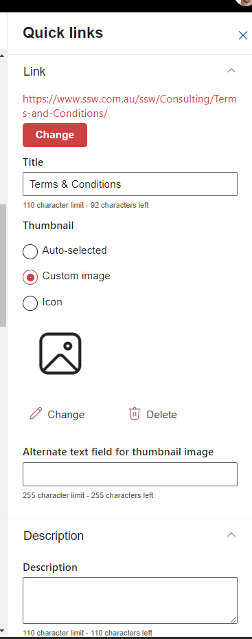The image size is (252, 639).
Task: Select the Custom image radio button
Action: (30, 277)
